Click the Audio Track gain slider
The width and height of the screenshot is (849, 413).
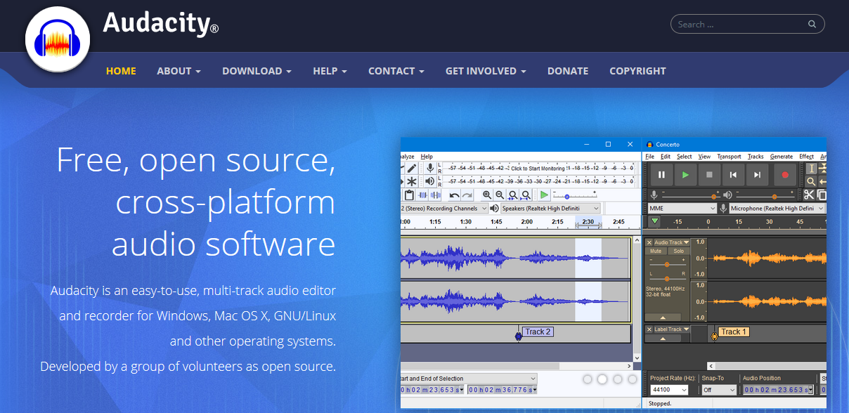coord(667,263)
